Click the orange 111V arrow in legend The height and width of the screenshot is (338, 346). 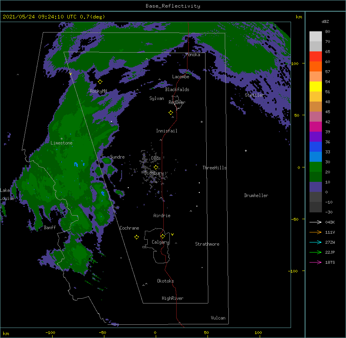point(315,232)
